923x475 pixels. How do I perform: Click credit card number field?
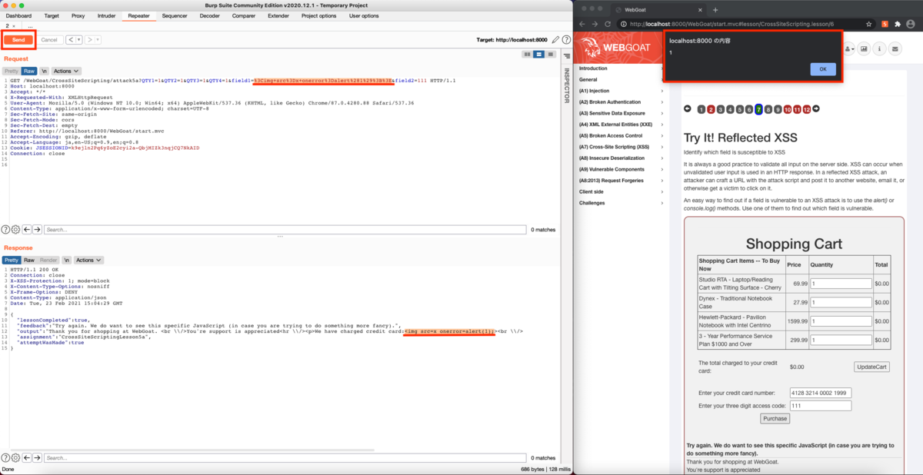tap(821, 393)
